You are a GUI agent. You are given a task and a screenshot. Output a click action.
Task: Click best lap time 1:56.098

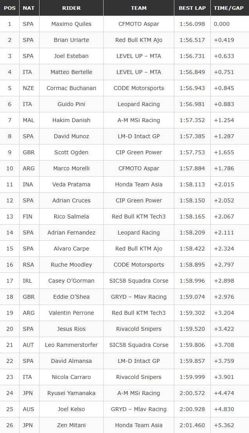[192, 24]
